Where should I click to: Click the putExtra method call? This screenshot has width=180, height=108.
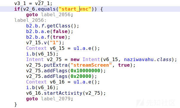coord(56,65)
